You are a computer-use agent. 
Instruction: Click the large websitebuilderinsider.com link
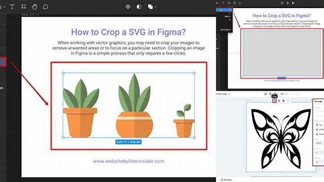128,161
